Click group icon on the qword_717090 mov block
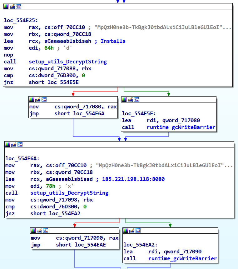Image resolution: width=238 pixels, height=269 pixels. (45, 231)
